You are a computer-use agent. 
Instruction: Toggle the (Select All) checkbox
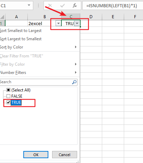point(9,90)
